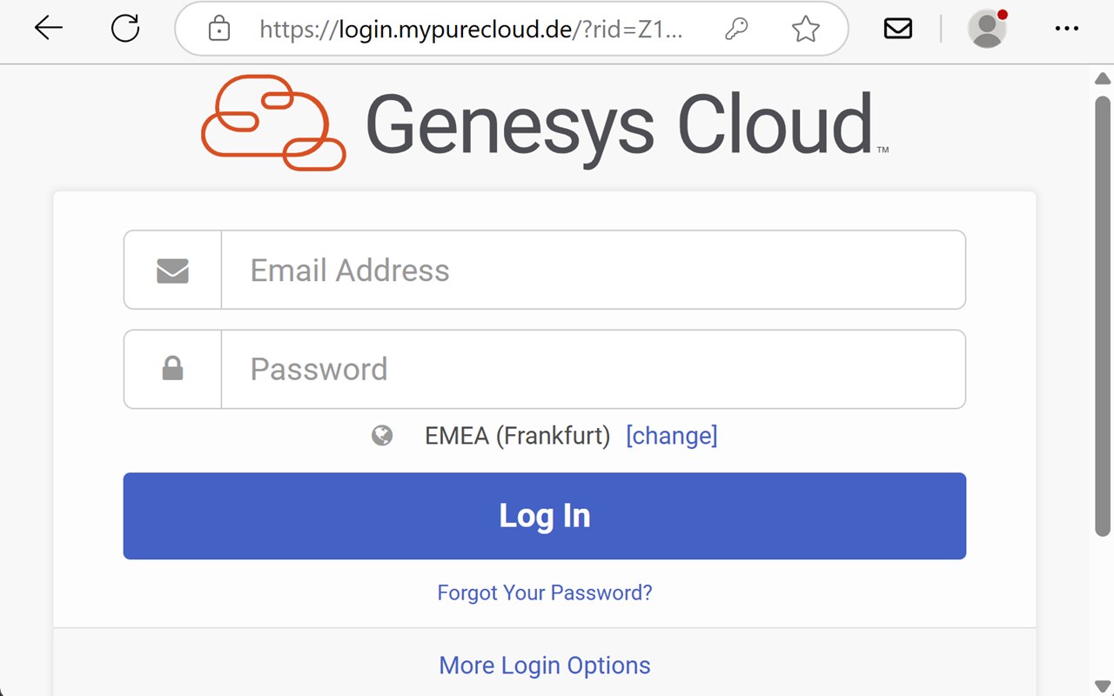The image size is (1114, 696).
Task: Click the Genesys Cloud logo
Action: (545, 124)
